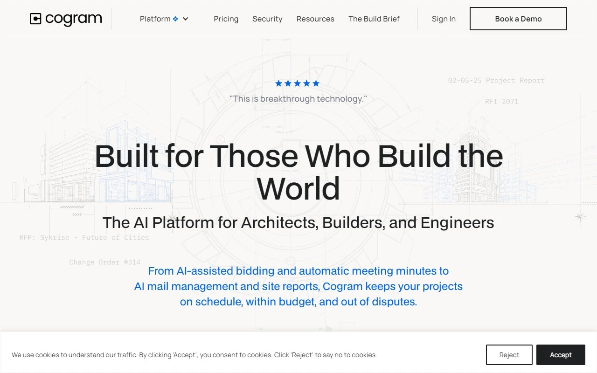Accept cookies in the consent banner

[x=561, y=355]
